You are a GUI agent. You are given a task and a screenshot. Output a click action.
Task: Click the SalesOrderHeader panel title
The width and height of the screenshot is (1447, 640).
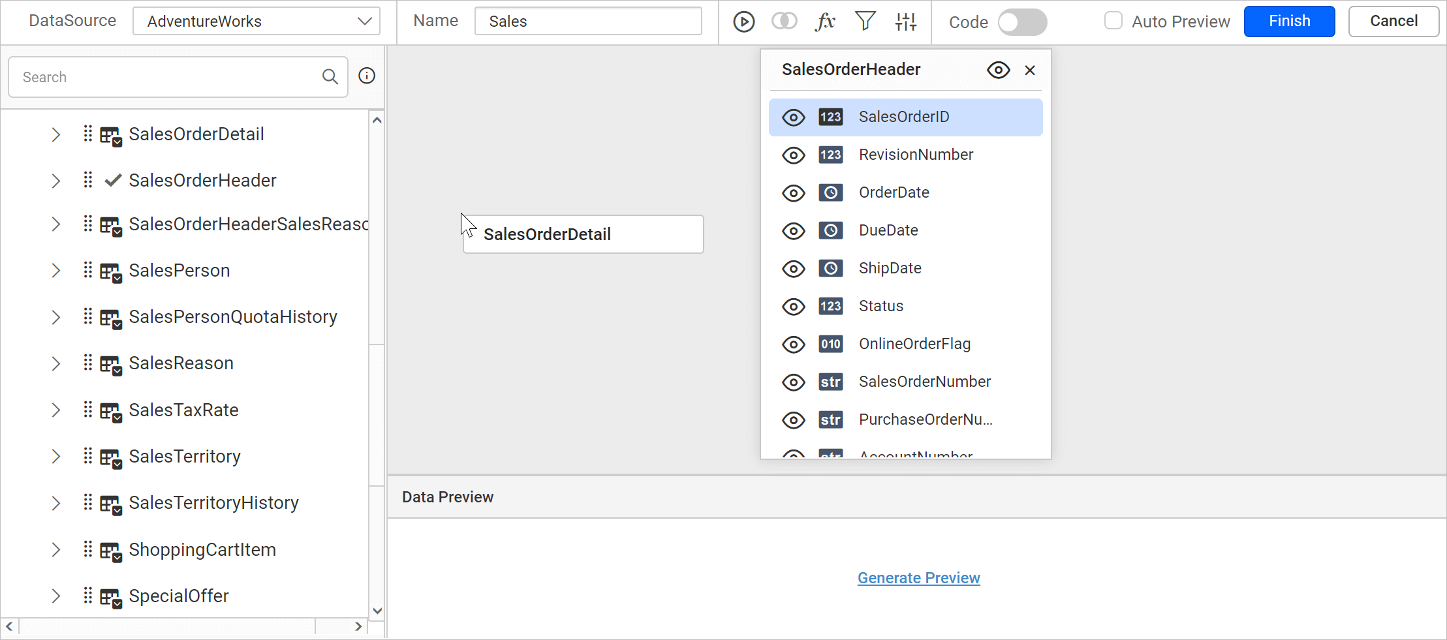pos(851,69)
